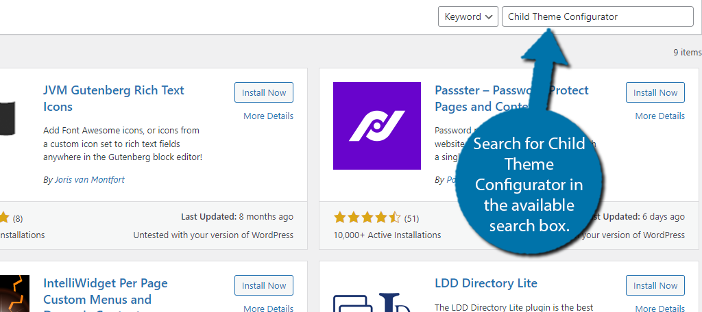Image resolution: width=702 pixels, height=312 pixels.
Task: Install the Passster Password Protect plugin
Action: click(655, 92)
